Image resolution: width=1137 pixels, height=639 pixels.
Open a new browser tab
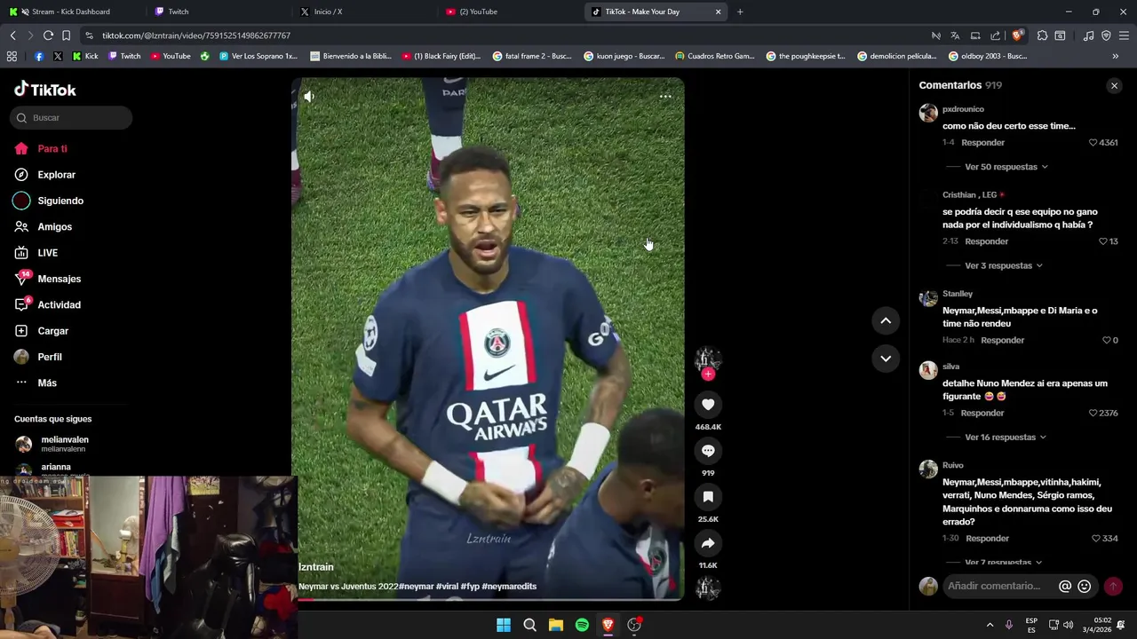pyautogui.click(x=740, y=12)
